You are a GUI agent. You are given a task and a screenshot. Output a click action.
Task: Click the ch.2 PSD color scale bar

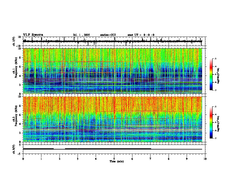(211, 122)
